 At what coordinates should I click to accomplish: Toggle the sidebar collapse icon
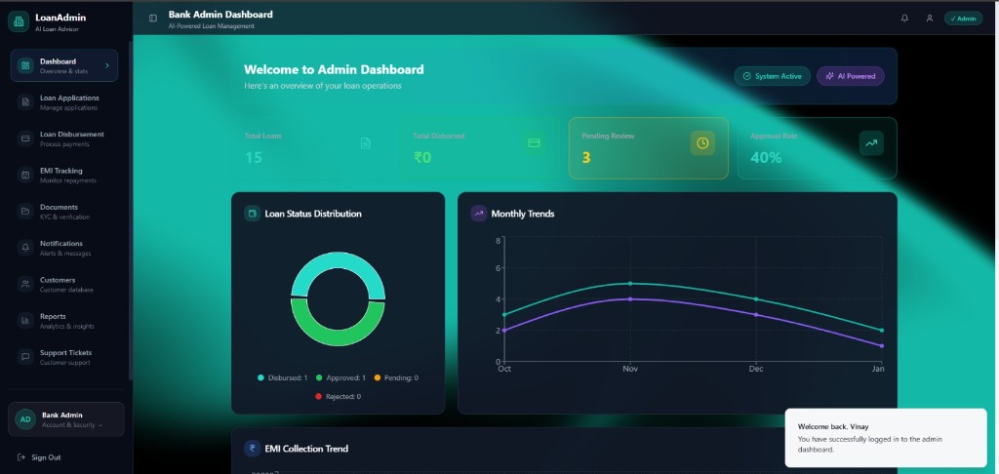tap(153, 18)
